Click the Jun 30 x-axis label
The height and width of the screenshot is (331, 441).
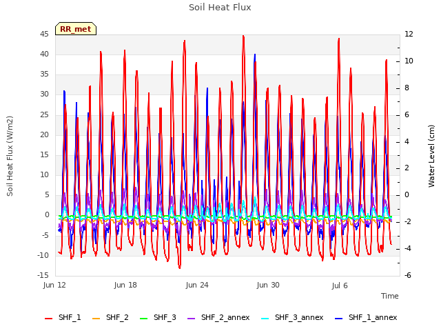click(268, 285)
